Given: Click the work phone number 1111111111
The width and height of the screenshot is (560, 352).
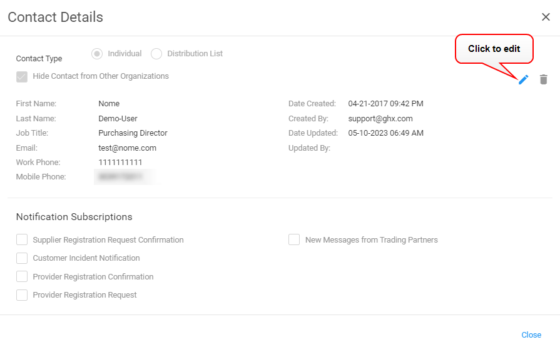Looking at the screenshot, I should [x=120, y=163].
